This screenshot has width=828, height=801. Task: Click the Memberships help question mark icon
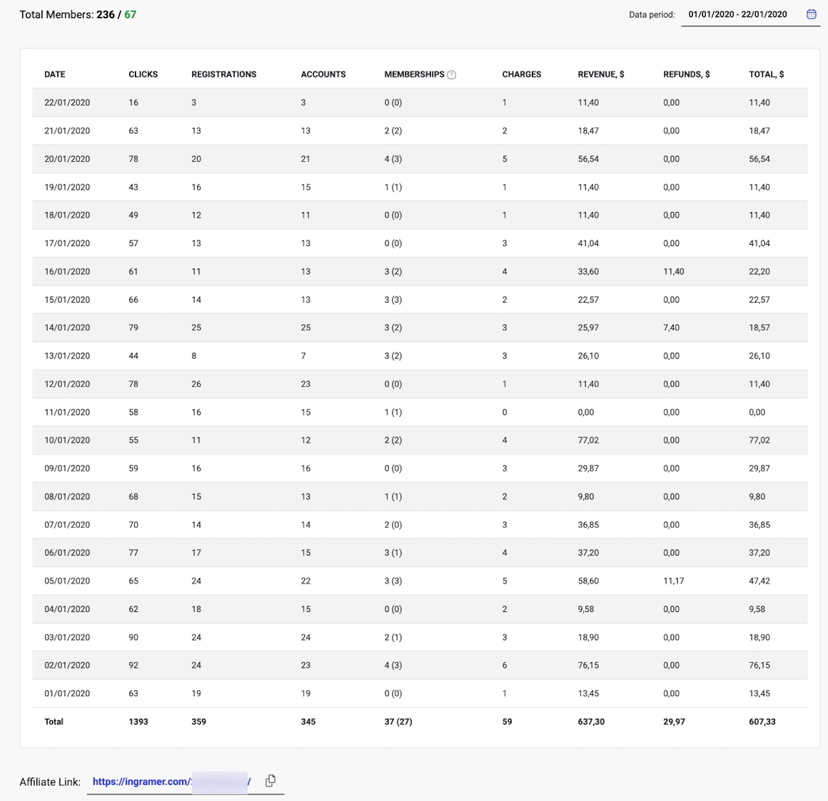pyautogui.click(x=452, y=75)
